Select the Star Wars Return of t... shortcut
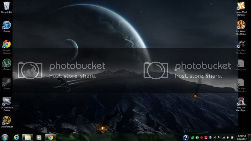The height and width of the screenshot is (141, 251). pyautogui.click(x=241, y=85)
